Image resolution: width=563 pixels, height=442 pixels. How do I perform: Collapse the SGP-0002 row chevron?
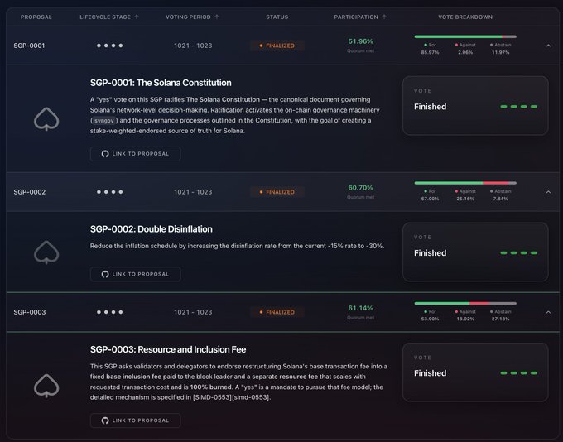[548, 192]
